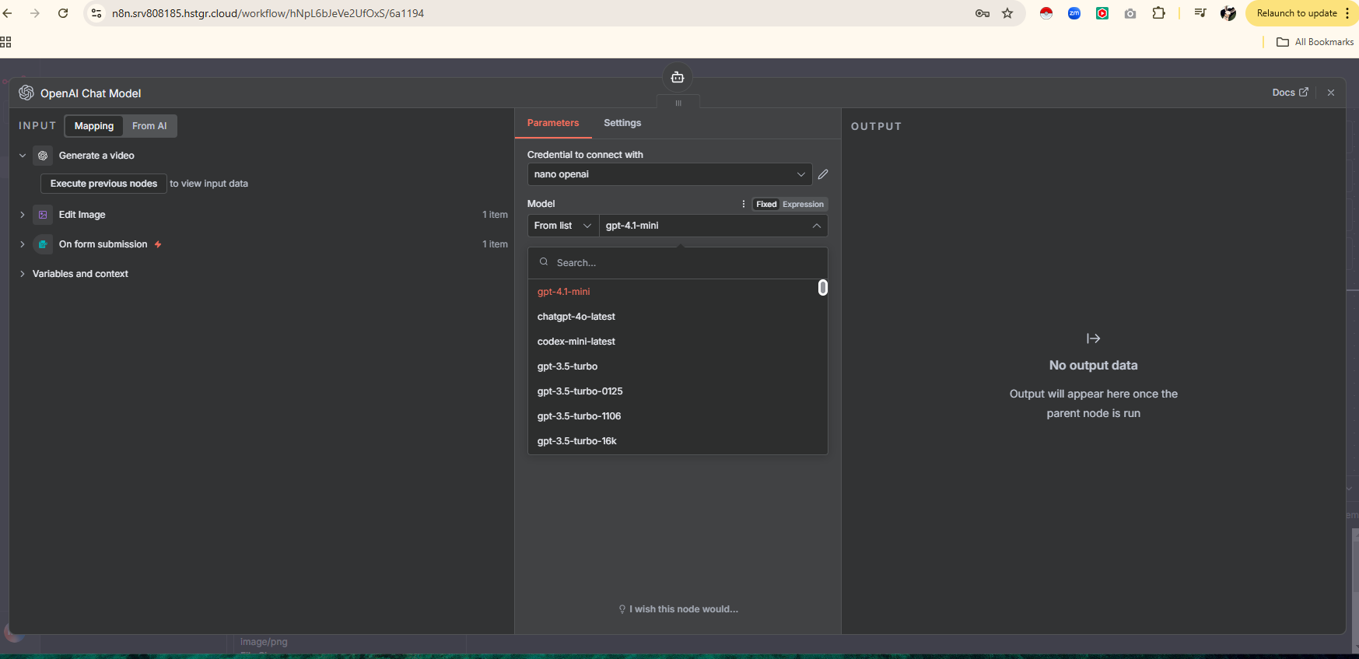This screenshot has width=1359, height=659.
Task: Click the Generate a video label
Action: click(x=96, y=156)
